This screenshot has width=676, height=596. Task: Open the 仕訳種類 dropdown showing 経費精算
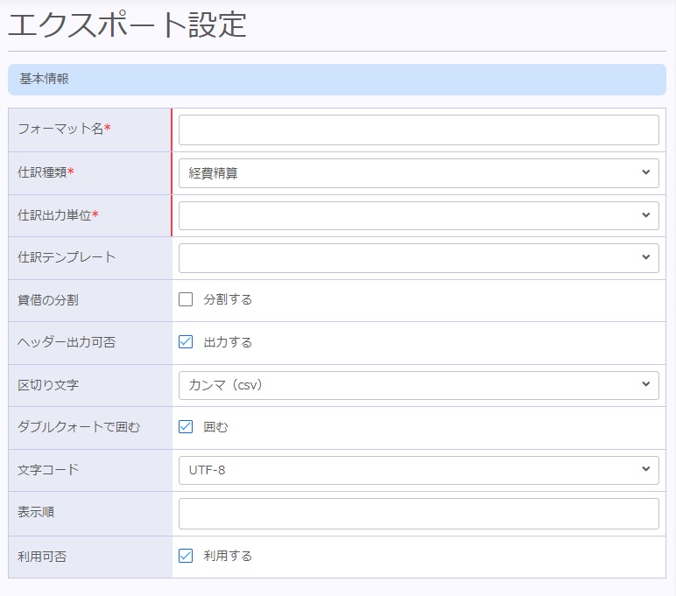[419, 173]
